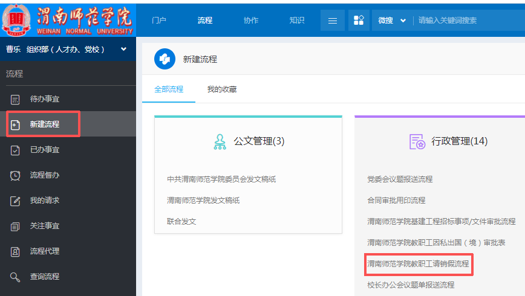Screen dimensions: 525x296
Task: Select 新建流程 in the sidebar
Action: pos(44,124)
